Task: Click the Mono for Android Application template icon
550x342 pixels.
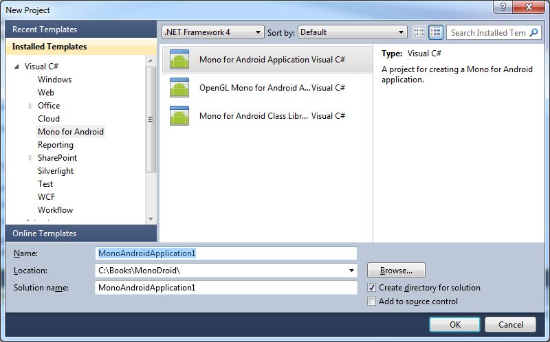Action: click(x=179, y=59)
